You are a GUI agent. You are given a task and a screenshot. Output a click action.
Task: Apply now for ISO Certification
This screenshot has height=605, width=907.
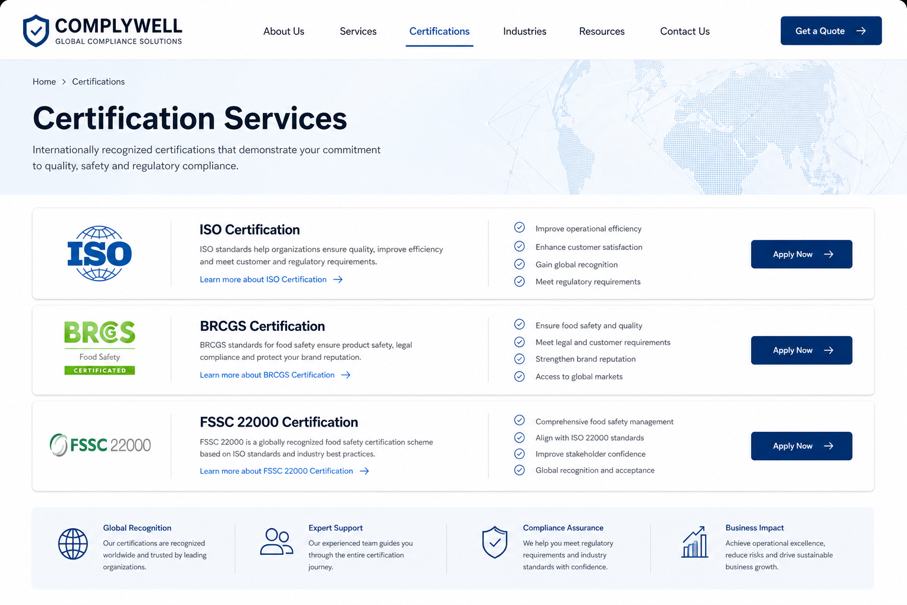(801, 254)
